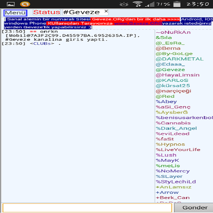Select user %eviLdead in nick list
The width and height of the screenshot is (213, 213).
pos(173,134)
